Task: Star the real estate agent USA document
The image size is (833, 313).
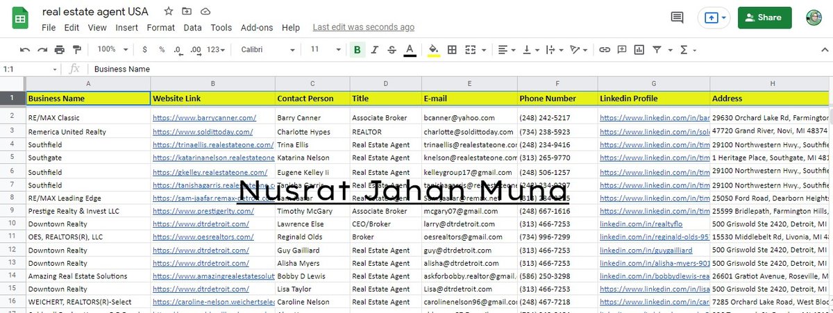Action: coord(169,12)
